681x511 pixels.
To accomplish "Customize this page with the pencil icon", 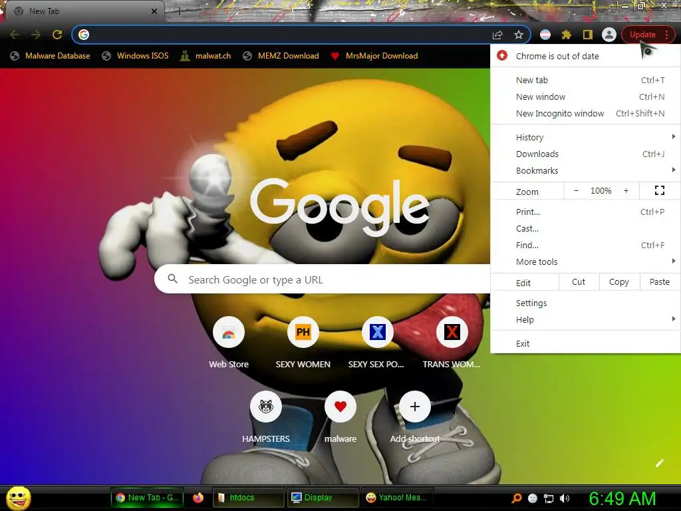I will (659, 463).
